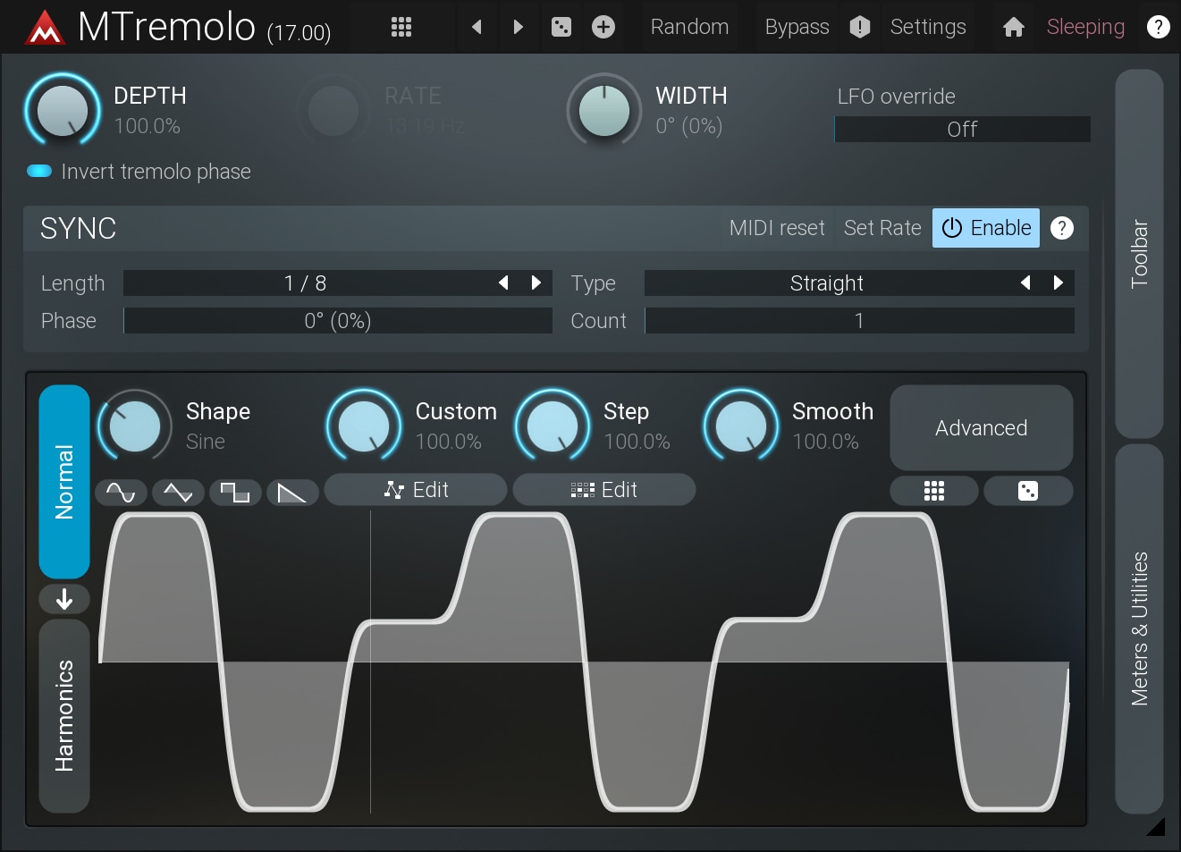
Task: Switch to the Normal tab
Action: point(64,481)
